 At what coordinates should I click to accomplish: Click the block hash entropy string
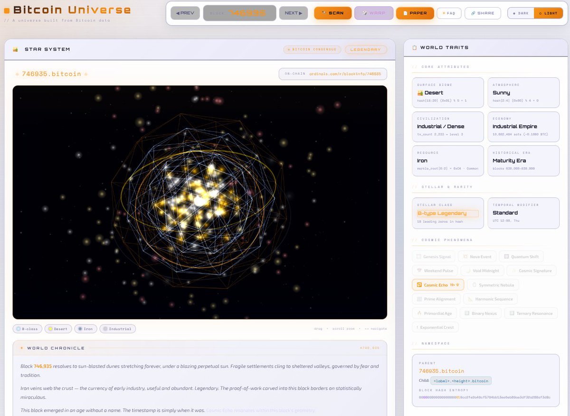pos(484,397)
